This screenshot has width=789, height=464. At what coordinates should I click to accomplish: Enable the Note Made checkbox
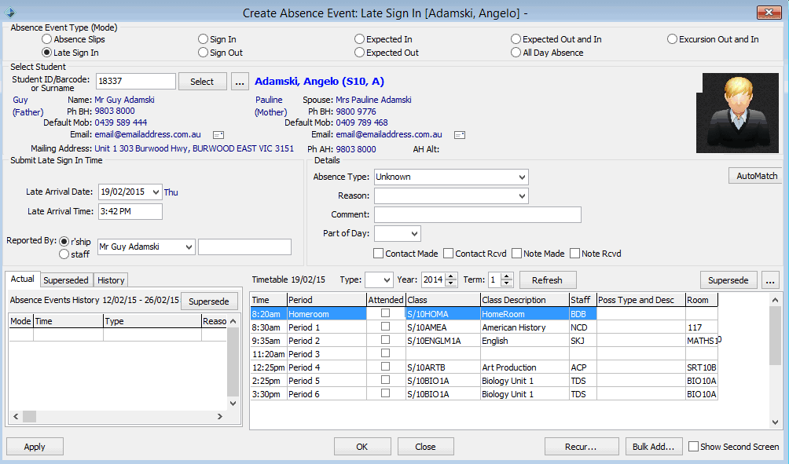(517, 254)
